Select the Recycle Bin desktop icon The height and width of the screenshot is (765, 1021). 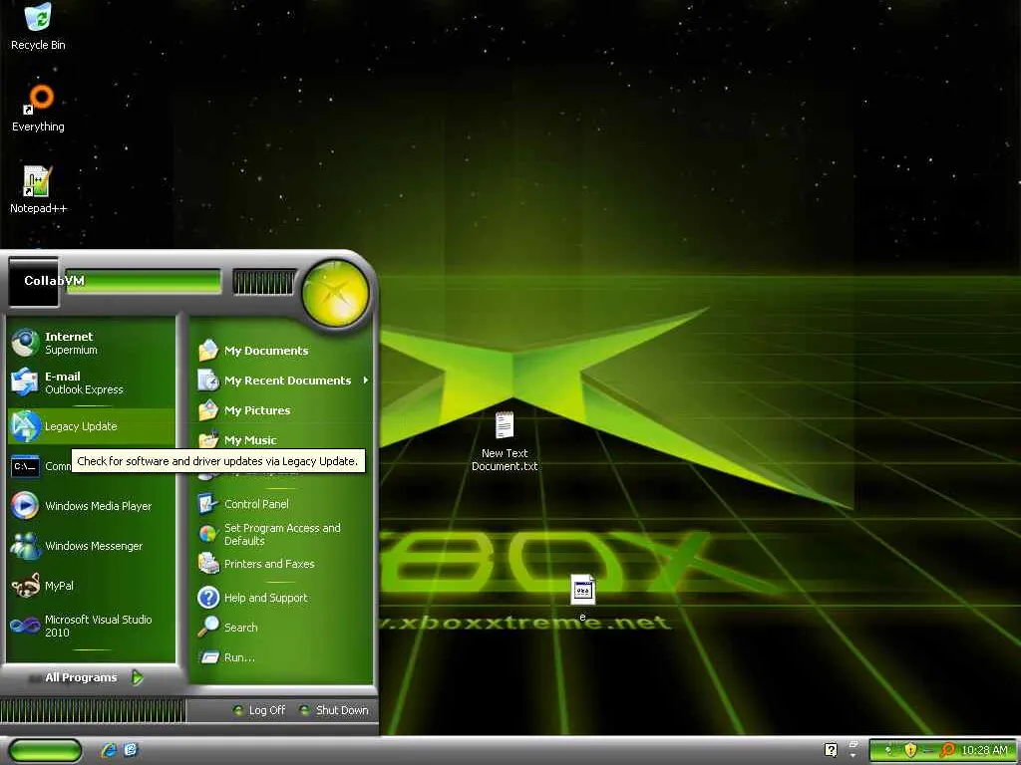(38, 27)
